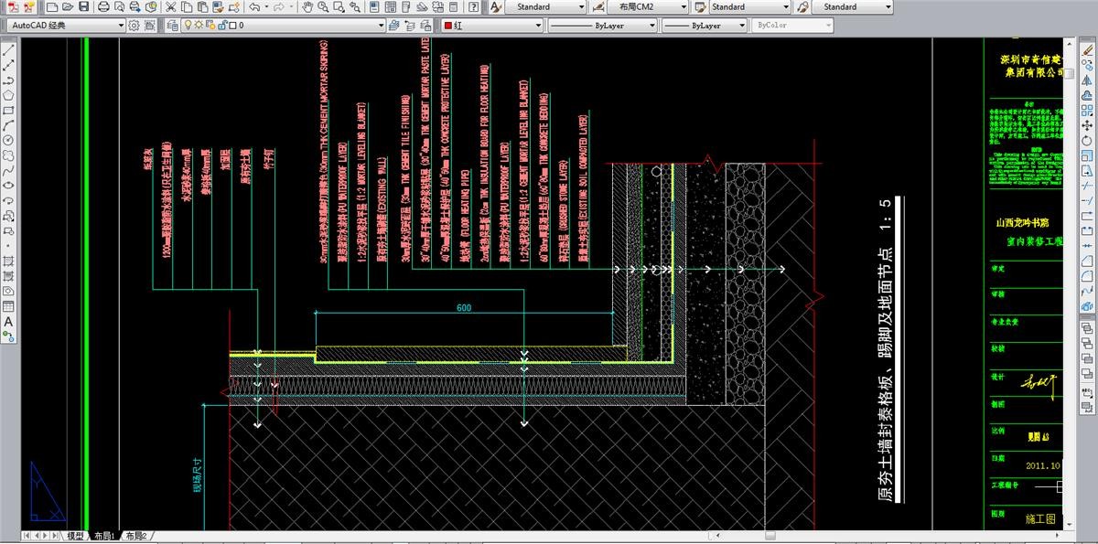Click the Plot printer icon
The width and height of the screenshot is (1098, 544).
tap(104, 7)
